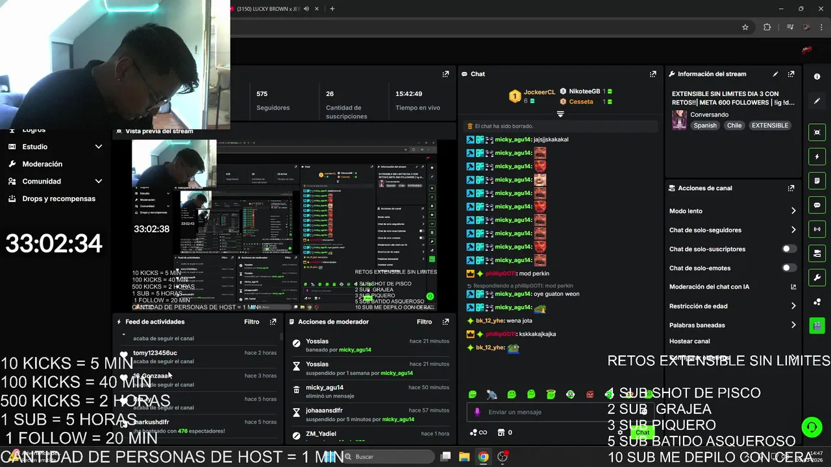Click the green Chat button
Image resolution: width=831 pixels, height=467 pixels.
tap(642, 432)
